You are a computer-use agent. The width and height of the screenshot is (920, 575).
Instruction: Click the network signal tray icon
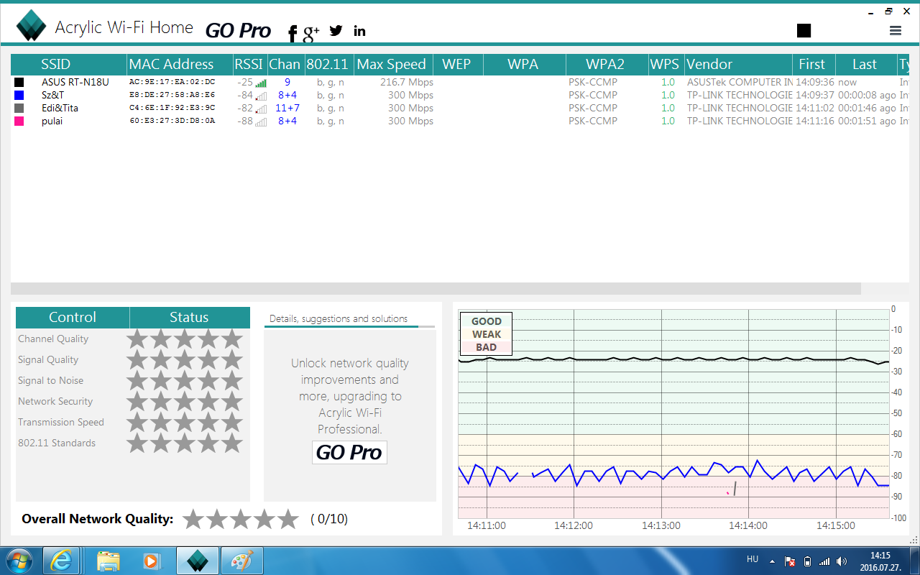pos(825,561)
